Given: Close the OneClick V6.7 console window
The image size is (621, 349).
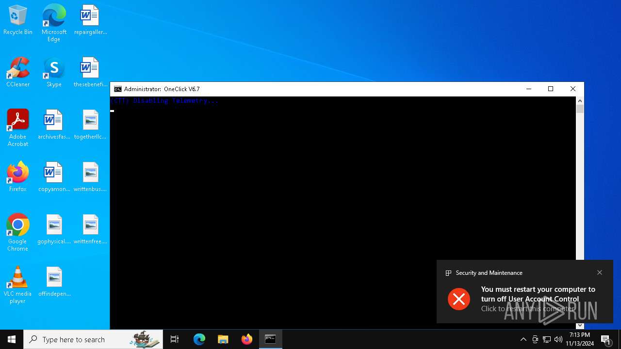Looking at the screenshot, I should [x=573, y=89].
